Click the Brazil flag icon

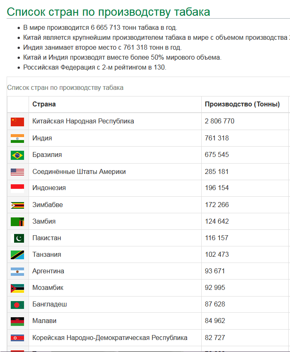point(17,155)
